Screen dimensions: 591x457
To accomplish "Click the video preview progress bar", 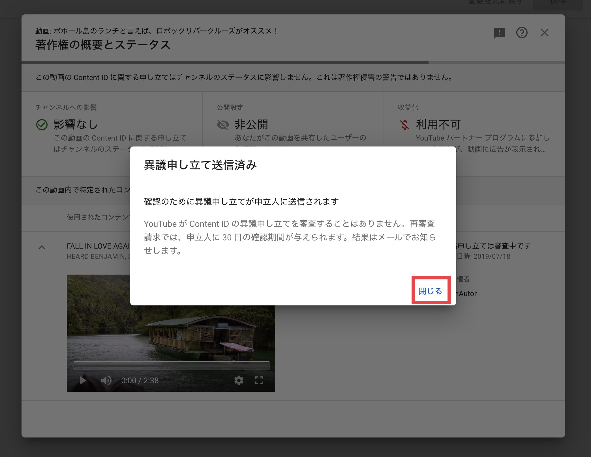I will click(171, 366).
